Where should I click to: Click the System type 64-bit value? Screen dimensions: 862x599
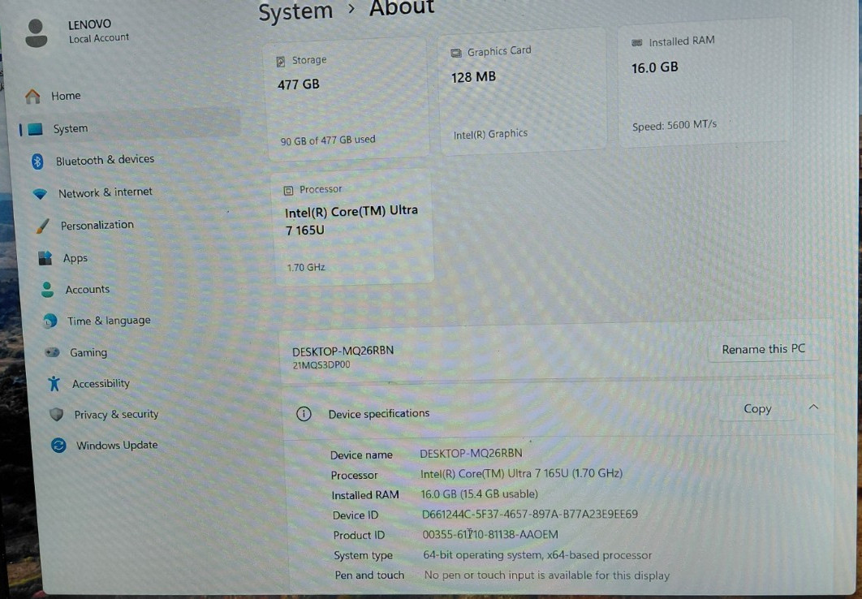point(537,555)
